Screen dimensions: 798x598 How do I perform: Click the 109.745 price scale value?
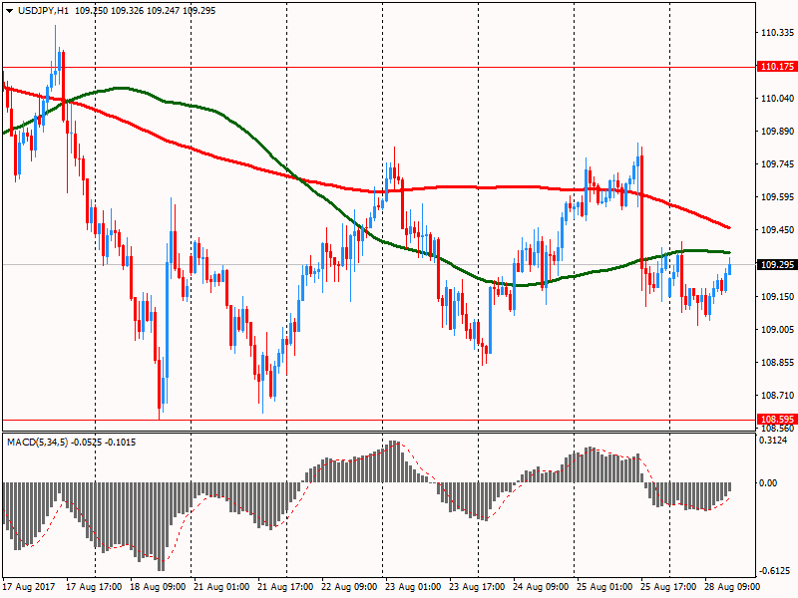[x=777, y=164]
